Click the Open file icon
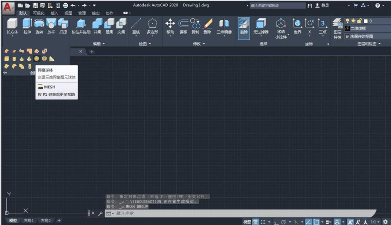 (28, 5)
